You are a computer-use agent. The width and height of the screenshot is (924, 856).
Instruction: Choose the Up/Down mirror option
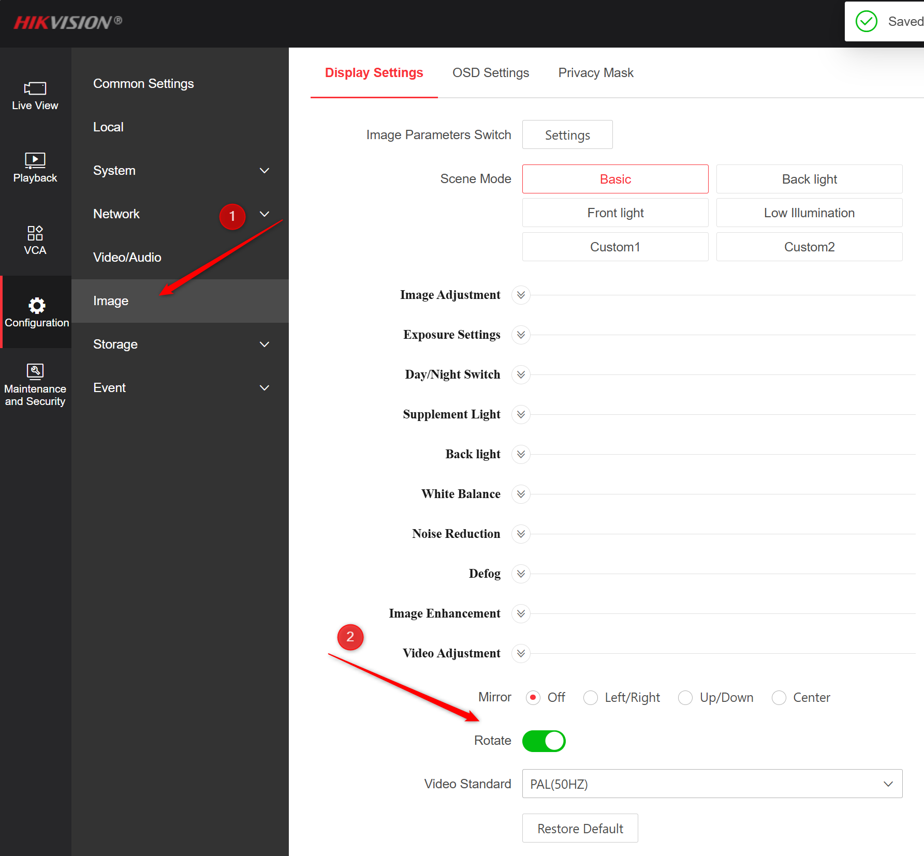[685, 698]
